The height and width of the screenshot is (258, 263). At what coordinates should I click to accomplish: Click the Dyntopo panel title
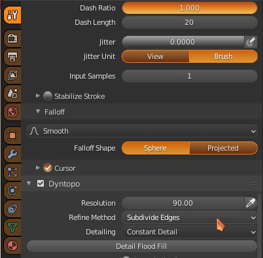[64, 184]
